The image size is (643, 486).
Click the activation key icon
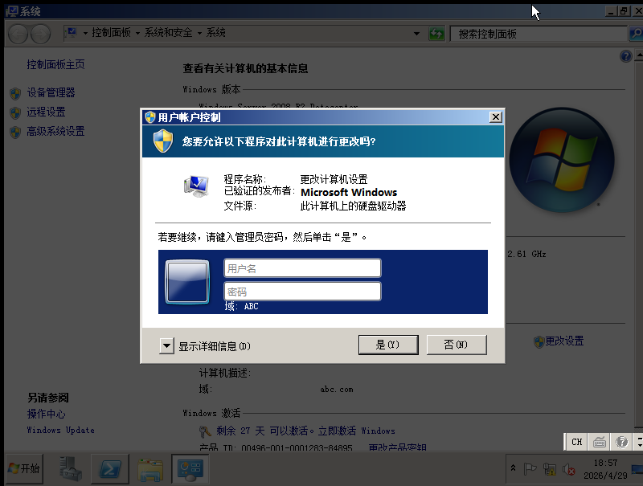point(205,431)
